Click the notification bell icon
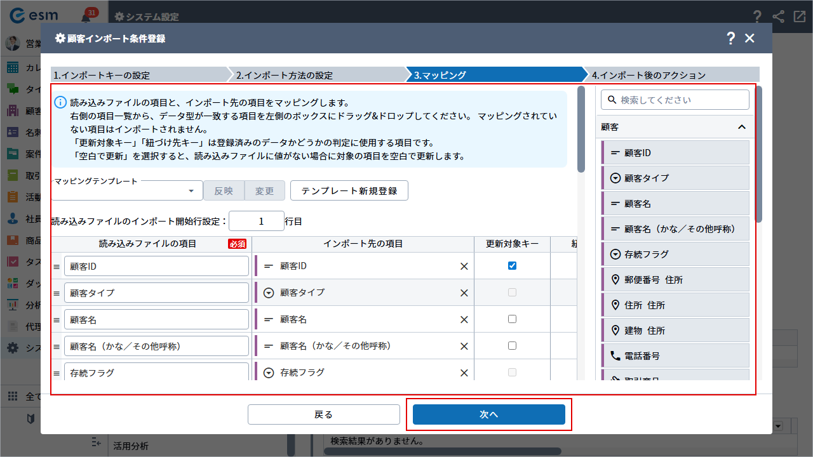 click(x=86, y=17)
